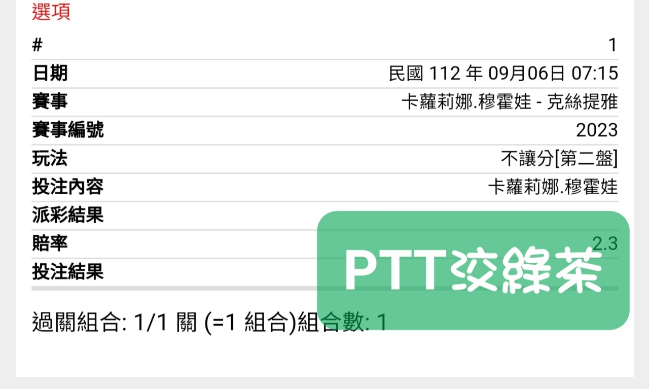The height and width of the screenshot is (389, 649).
Task: Click the odds value 2.3
Action: tap(605, 244)
